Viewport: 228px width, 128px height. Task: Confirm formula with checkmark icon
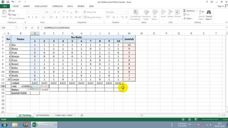pos(32,28)
